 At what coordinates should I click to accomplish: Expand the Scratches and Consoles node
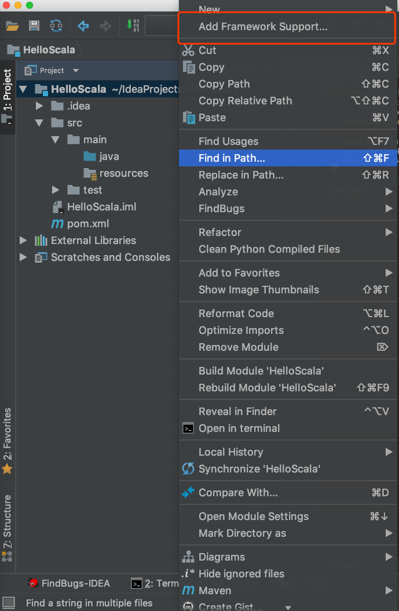pos(23,257)
